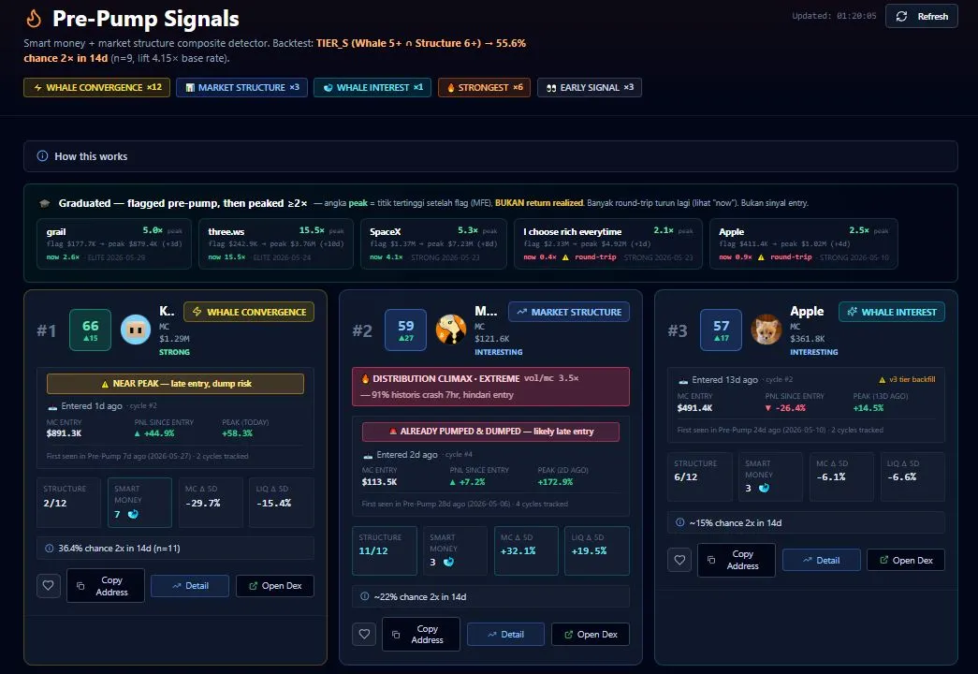Favorite card #1 with the heart icon
Viewport: 978px width, 674px height.
(x=48, y=585)
